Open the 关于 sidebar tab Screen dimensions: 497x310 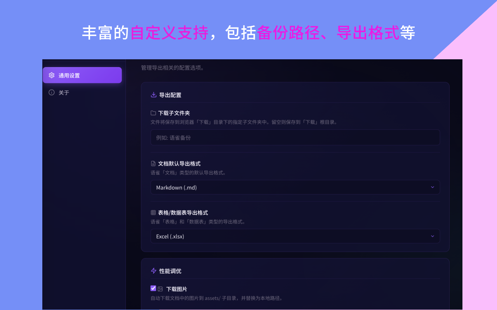82,93
